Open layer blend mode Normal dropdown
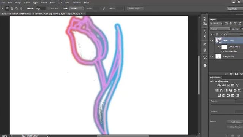 [x=220, y=29]
